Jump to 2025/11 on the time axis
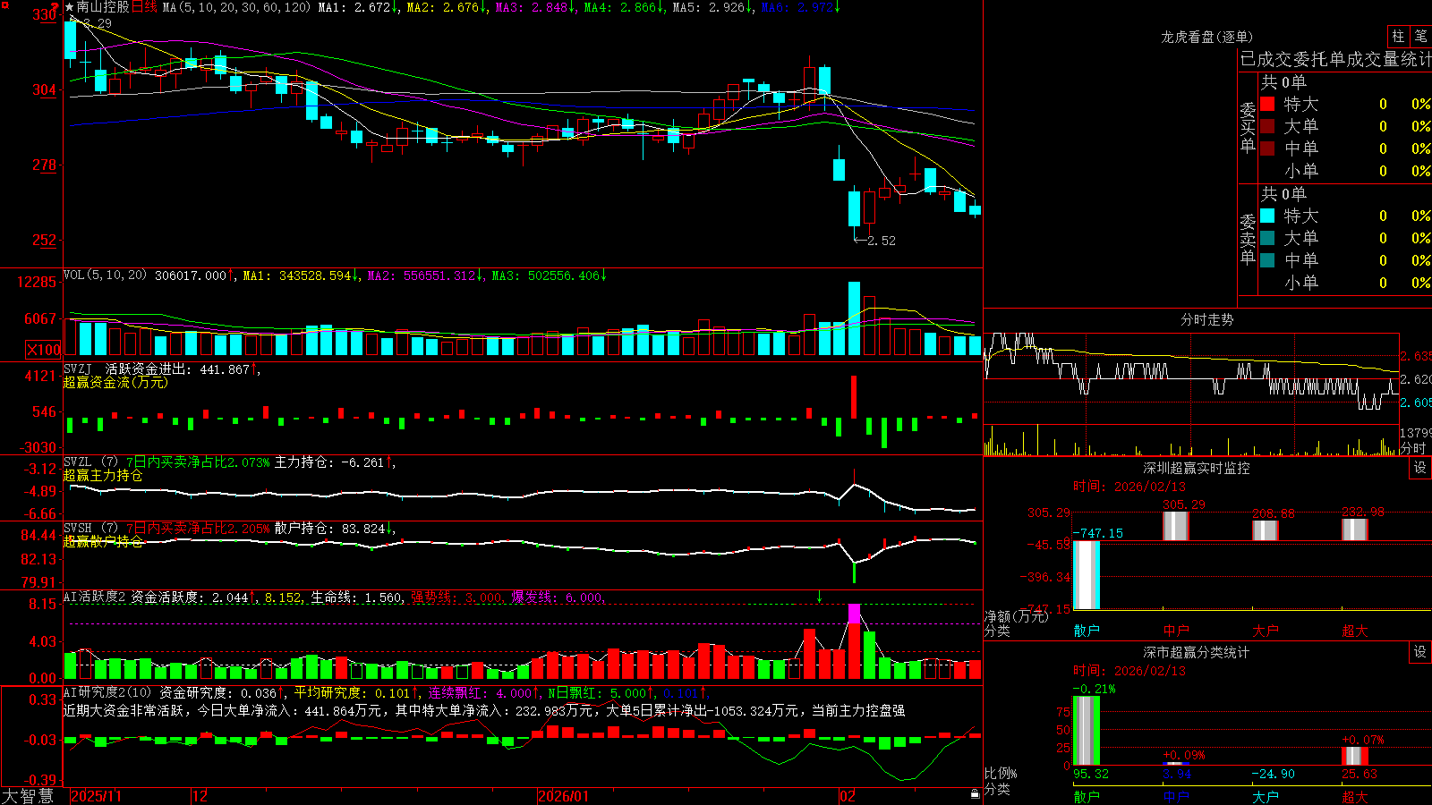1432x805 pixels. (96, 796)
